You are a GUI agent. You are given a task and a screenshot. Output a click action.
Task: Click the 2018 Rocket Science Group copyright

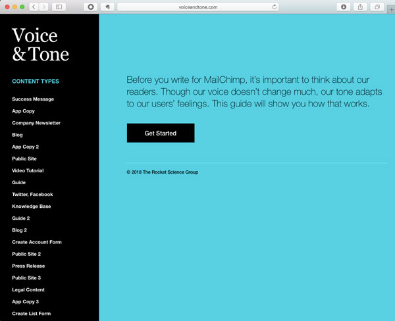163,172
